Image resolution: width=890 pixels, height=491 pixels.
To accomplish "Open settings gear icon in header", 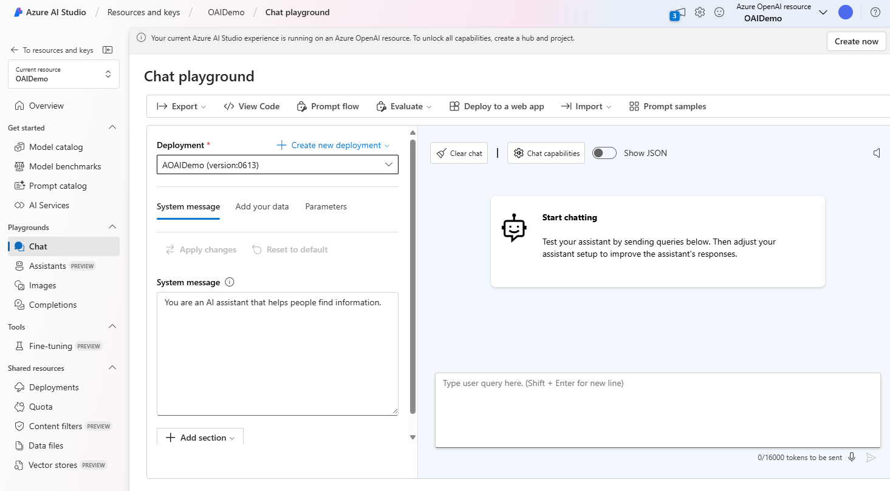I will (700, 12).
